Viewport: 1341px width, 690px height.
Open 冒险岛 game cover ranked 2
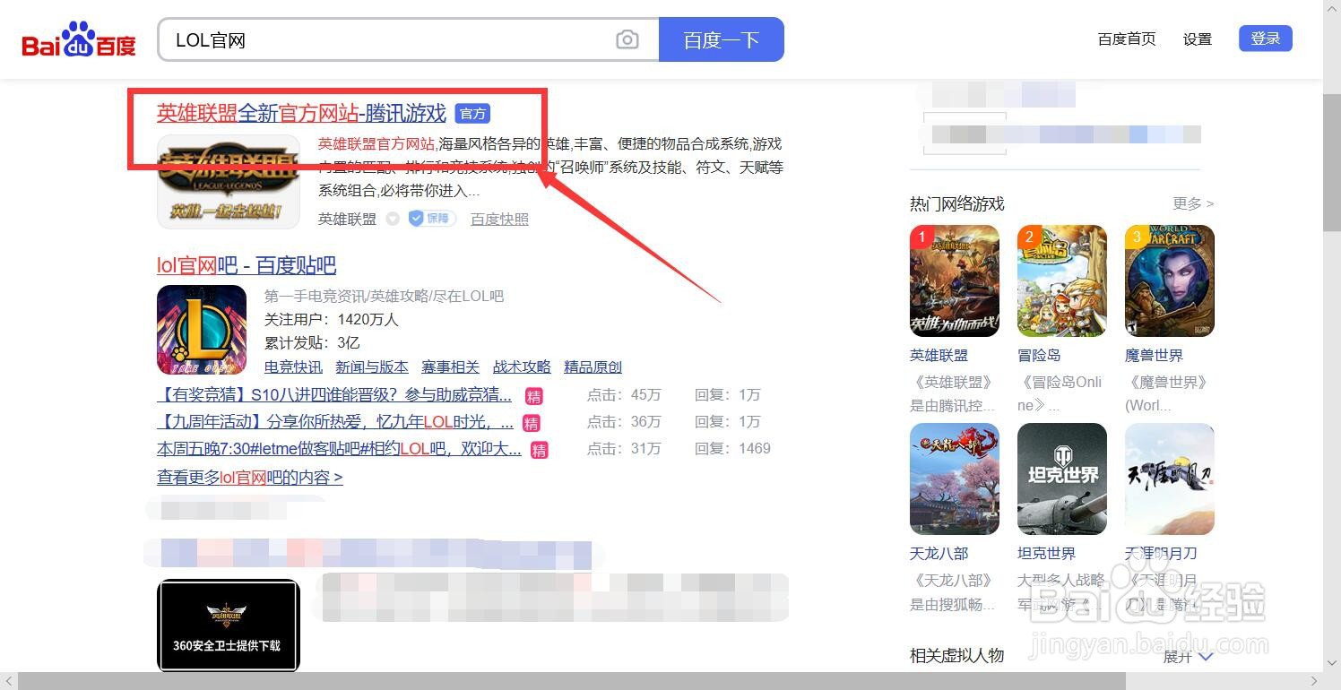[1062, 281]
